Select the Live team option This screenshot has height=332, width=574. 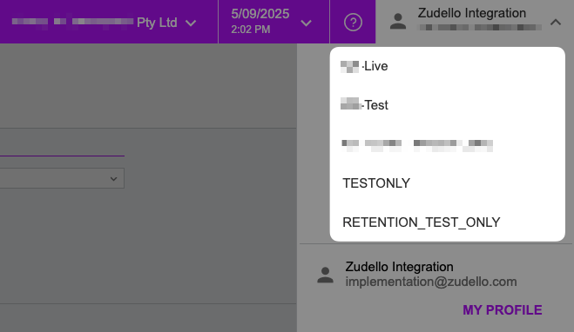447,66
